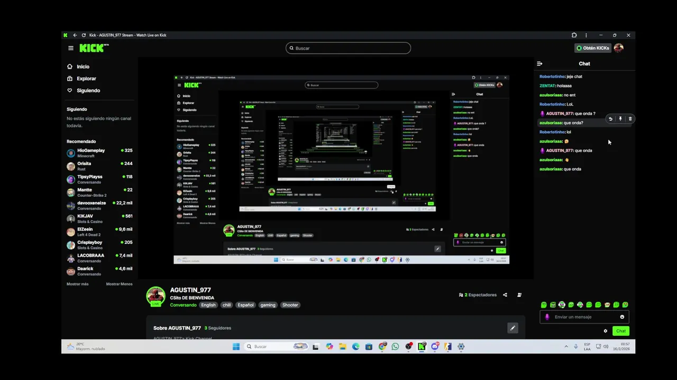Insert the headphones green emote

(562, 305)
